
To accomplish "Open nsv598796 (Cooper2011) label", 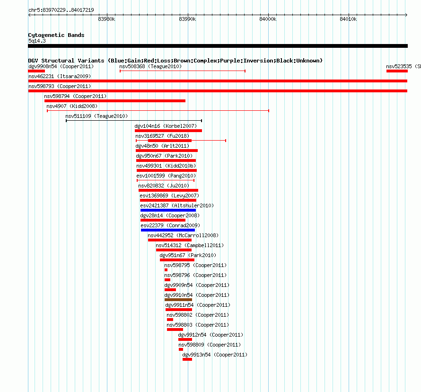I will click(195, 275).
